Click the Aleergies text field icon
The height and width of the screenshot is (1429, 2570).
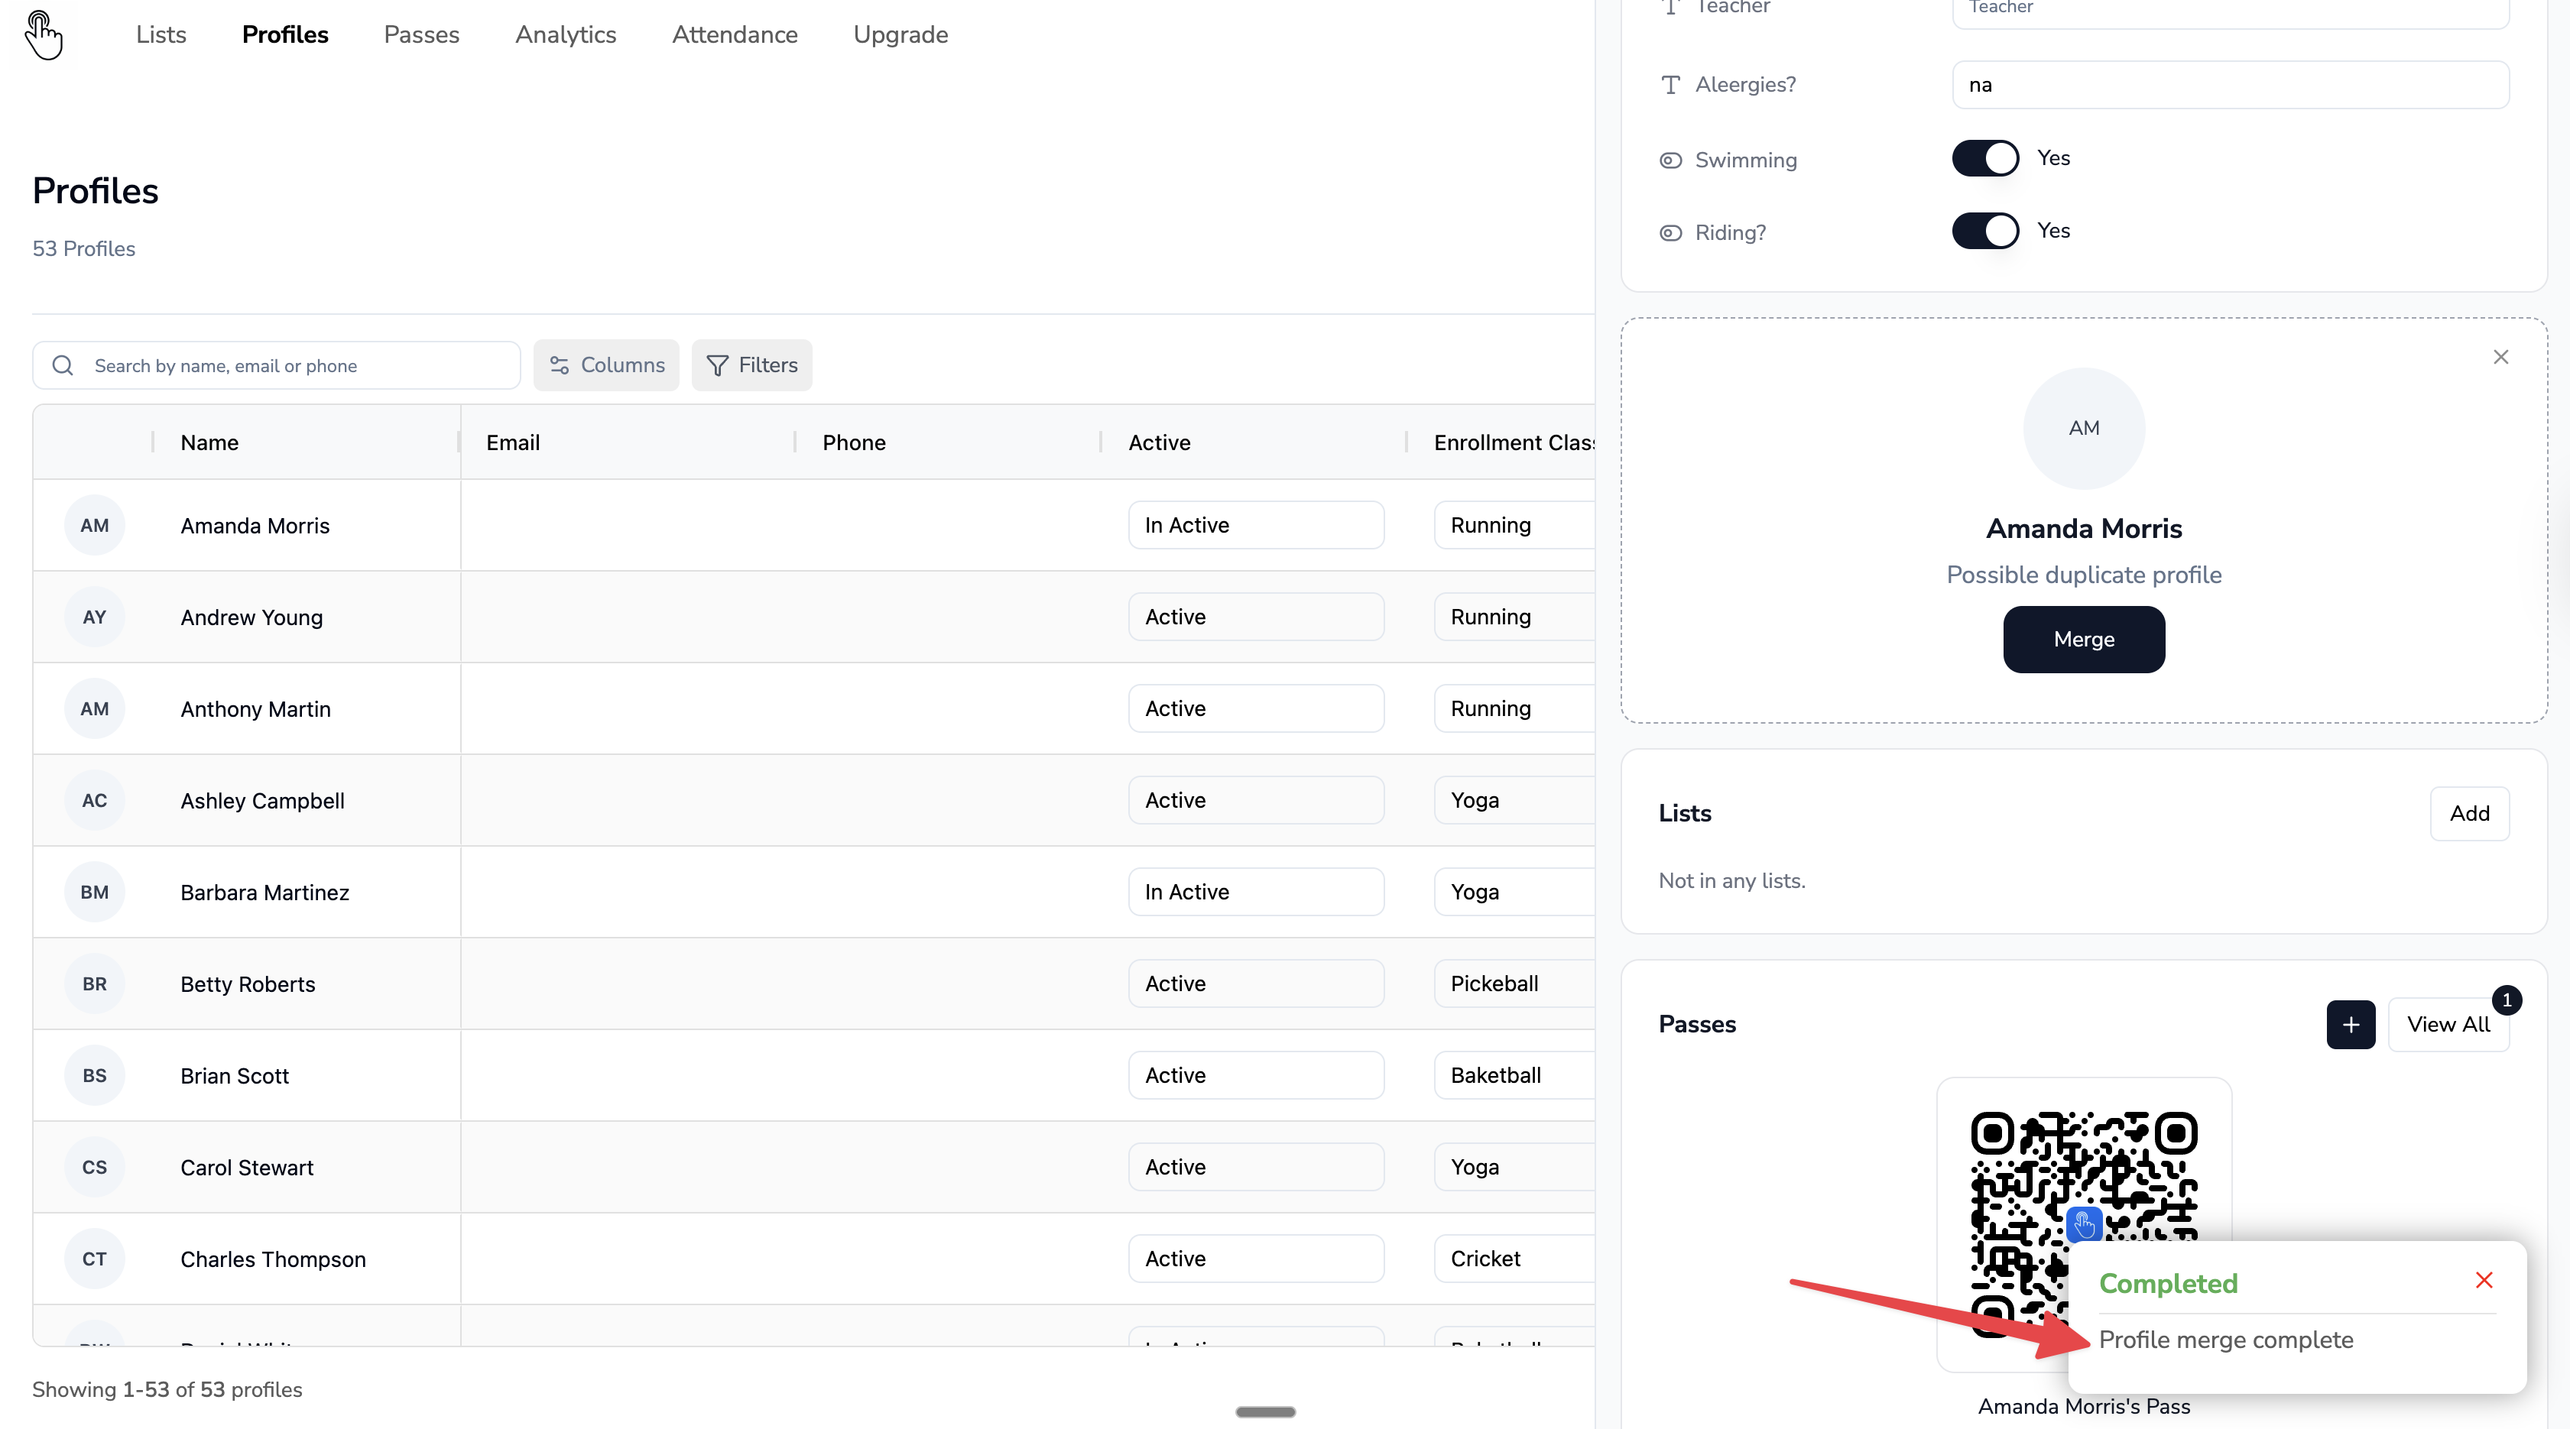coord(1670,85)
